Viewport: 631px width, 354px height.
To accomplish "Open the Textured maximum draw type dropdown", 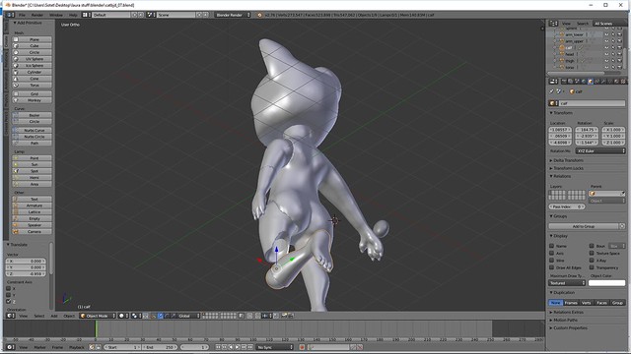I will [567, 283].
